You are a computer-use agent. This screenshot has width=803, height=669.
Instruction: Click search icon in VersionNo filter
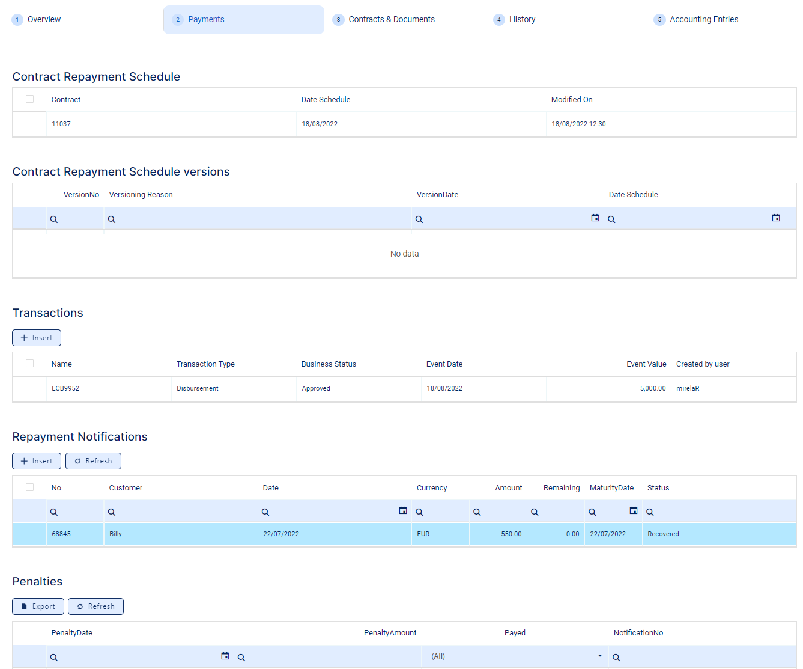(x=54, y=219)
